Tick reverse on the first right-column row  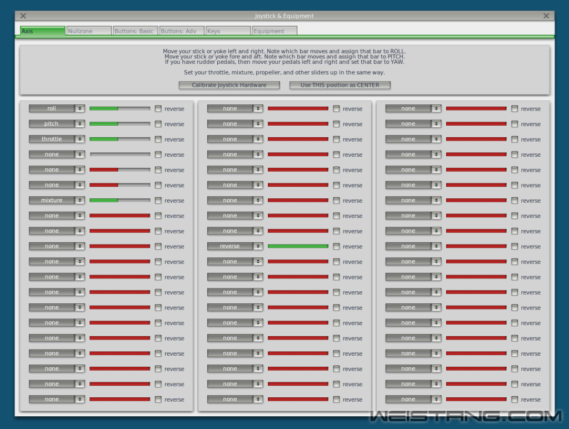pos(515,108)
